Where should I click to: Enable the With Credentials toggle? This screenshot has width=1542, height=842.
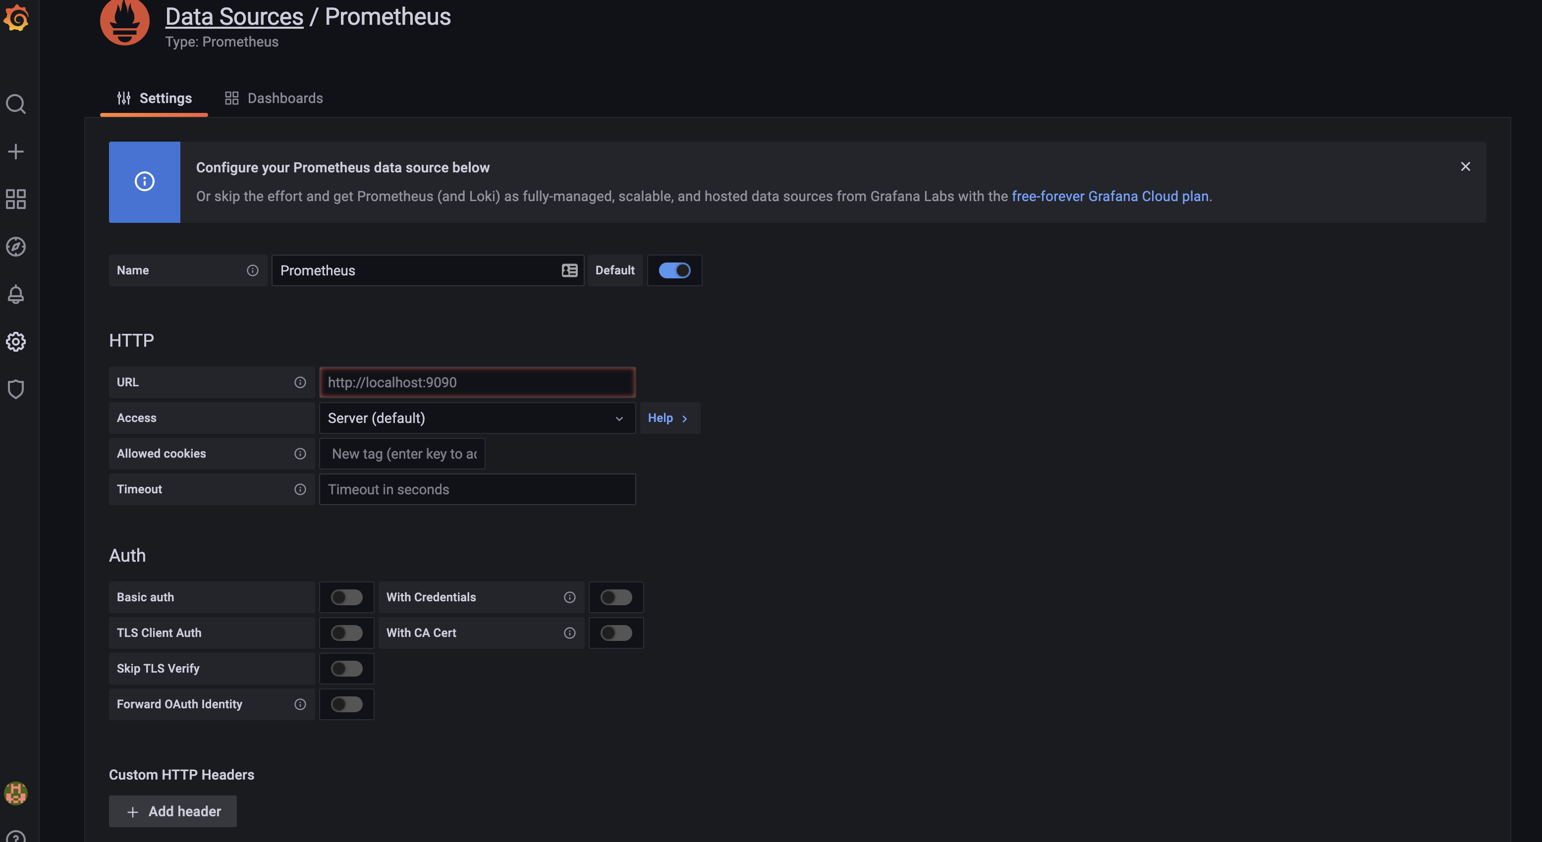click(616, 596)
